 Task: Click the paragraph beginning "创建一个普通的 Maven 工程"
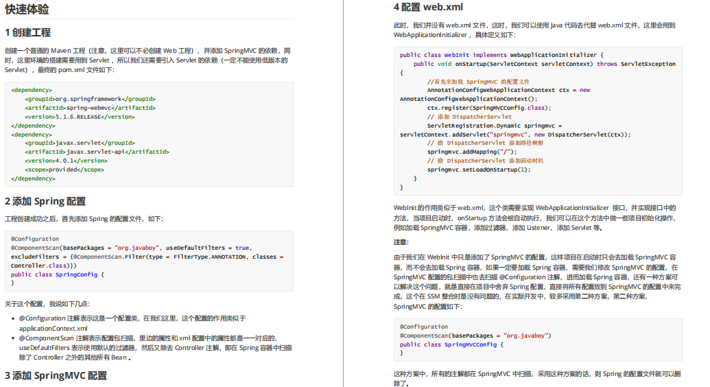tap(147, 60)
